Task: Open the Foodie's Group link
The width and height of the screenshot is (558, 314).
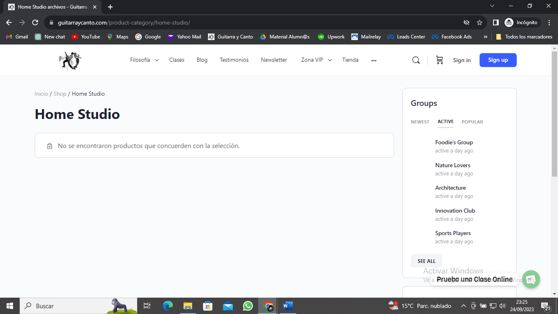Action: point(454,142)
